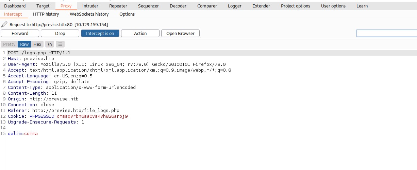The image size is (417, 170).
Task: Switch to Hex view mode
Action: click(37, 44)
